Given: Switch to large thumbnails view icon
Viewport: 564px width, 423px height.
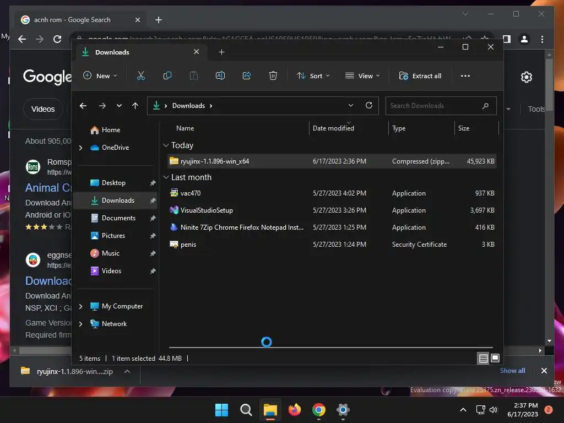Looking at the screenshot, I should tap(495, 358).
